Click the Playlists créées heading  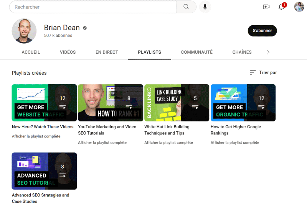[29, 73]
